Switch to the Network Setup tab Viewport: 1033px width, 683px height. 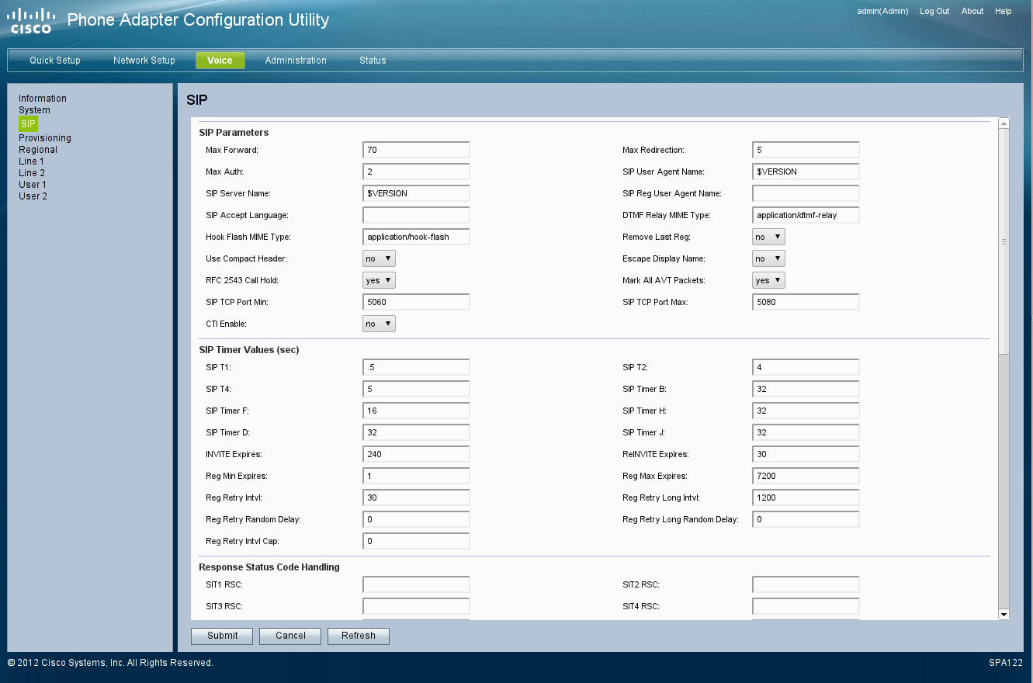pos(144,61)
